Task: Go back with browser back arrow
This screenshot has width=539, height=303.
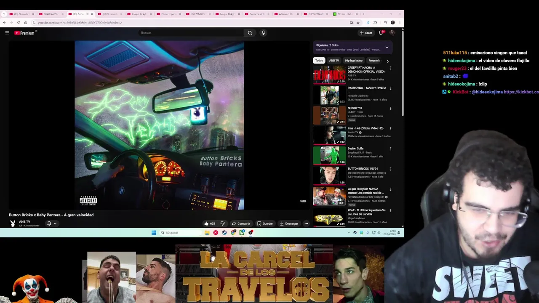Action: 4,22
